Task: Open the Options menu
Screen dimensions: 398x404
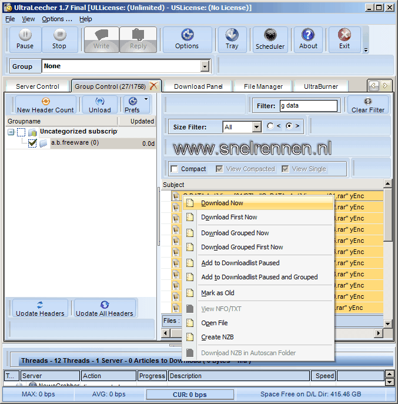Action: pyautogui.click(x=57, y=19)
